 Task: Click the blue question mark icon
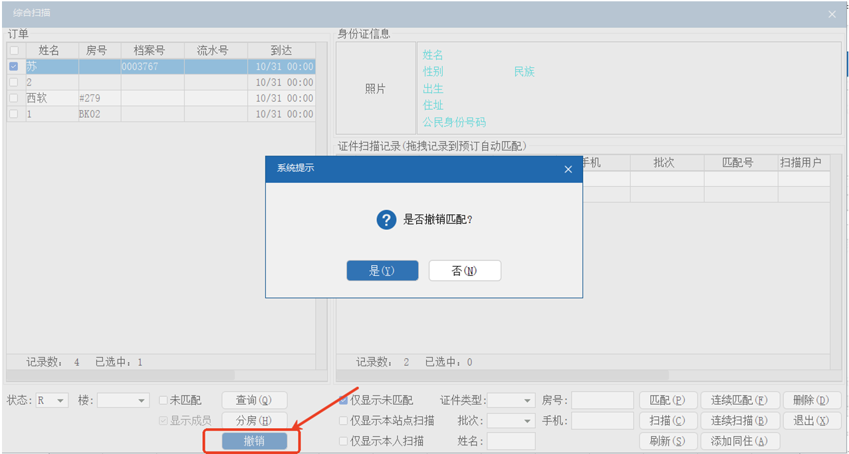coord(386,219)
